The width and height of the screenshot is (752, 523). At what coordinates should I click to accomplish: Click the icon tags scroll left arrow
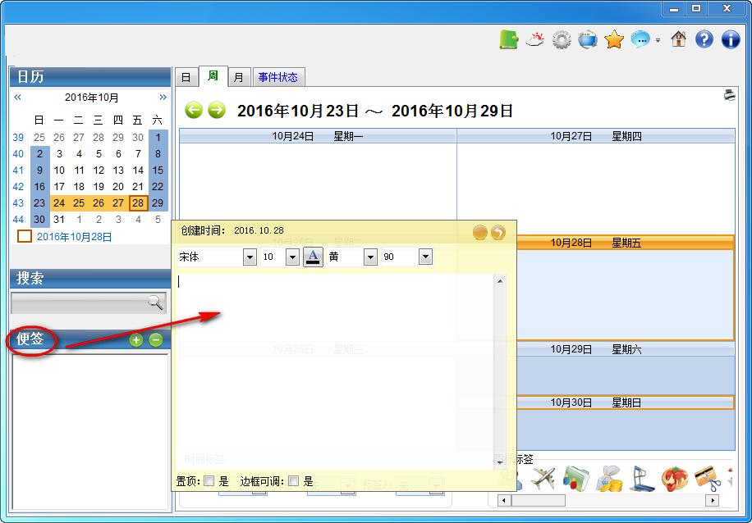pos(503,501)
